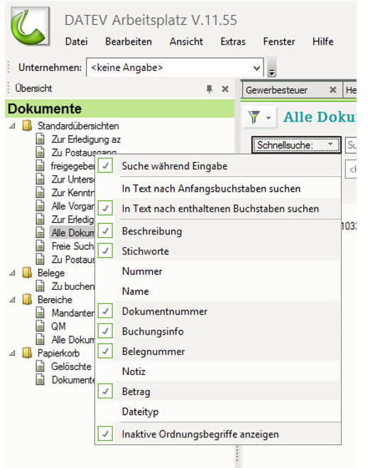Open the Schnellsuche dropdown
375x468 pixels.
point(296,145)
